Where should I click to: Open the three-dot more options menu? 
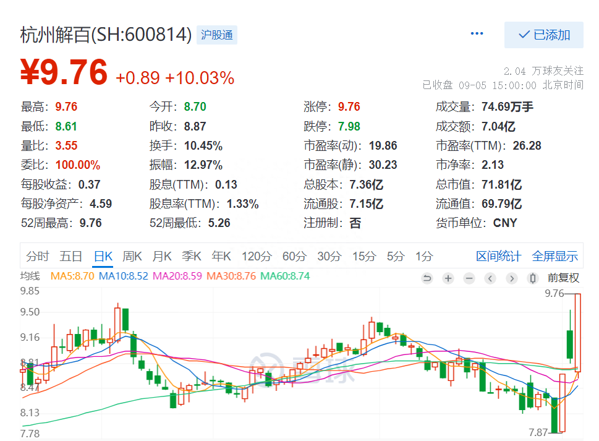477,33
